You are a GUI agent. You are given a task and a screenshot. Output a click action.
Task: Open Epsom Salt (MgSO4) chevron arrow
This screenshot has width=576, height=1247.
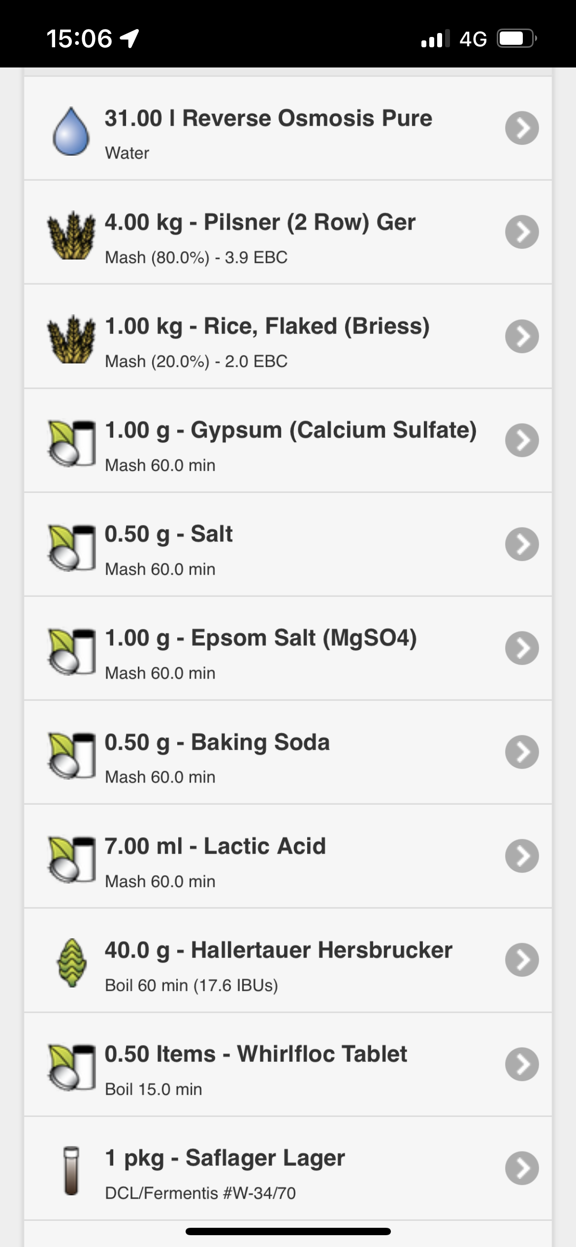coord(522,648)
